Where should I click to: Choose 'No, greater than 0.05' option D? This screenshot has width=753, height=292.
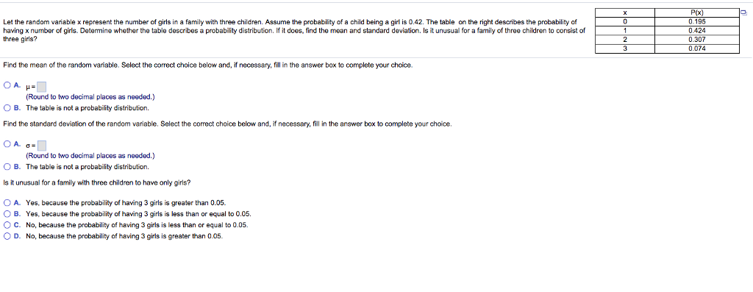tap(7, 236)
